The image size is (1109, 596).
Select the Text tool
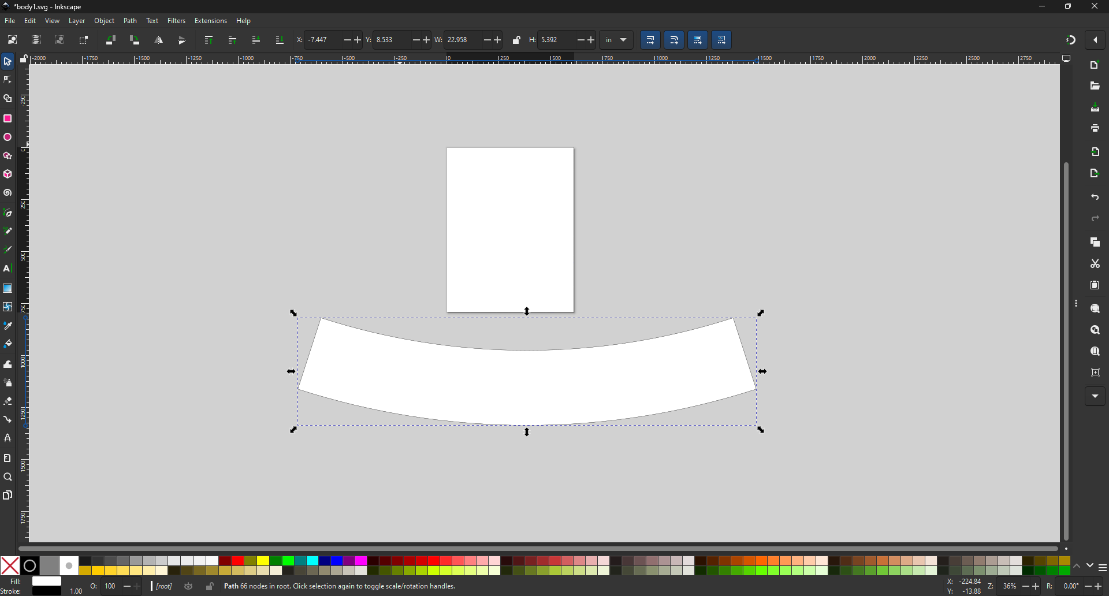pos(8,269)
